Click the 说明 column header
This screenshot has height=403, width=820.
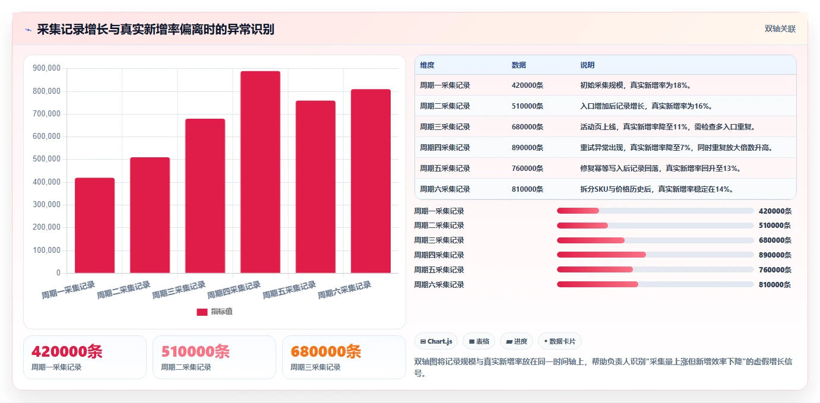coord(587,65)
